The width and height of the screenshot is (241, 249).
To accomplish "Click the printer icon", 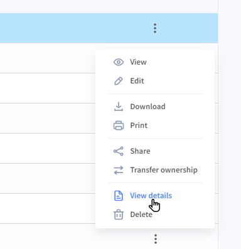I will coord(119,125).
